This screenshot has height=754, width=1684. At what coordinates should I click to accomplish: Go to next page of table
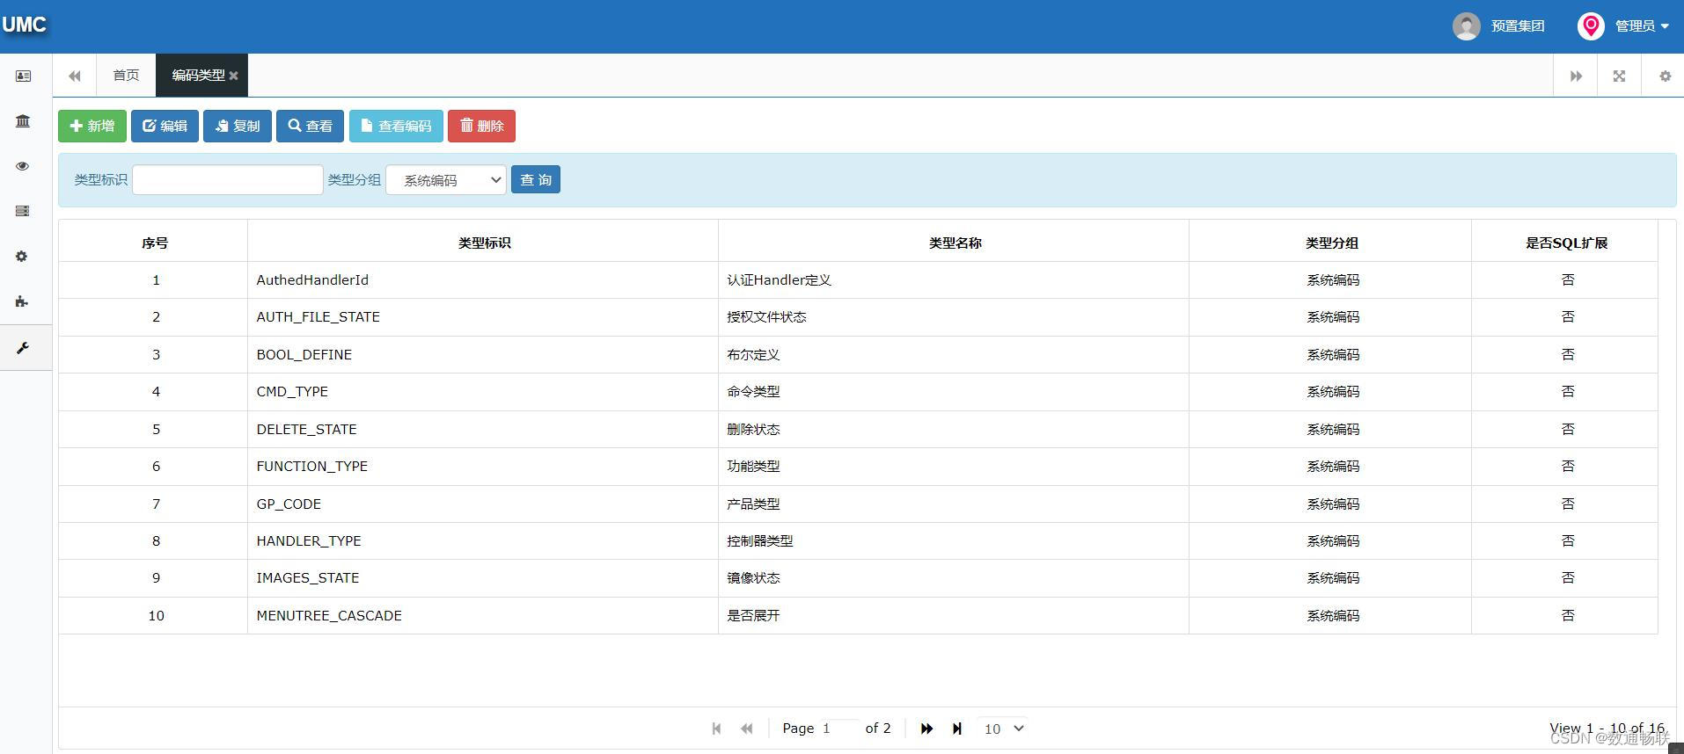pos(926,729)
